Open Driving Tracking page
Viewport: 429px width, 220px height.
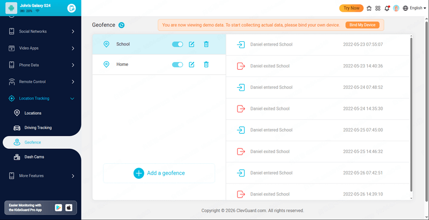38,127
